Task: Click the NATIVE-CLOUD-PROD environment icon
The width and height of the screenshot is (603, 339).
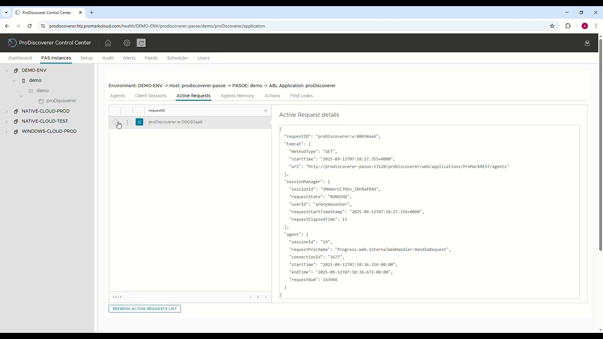Action: pos(16,112)
